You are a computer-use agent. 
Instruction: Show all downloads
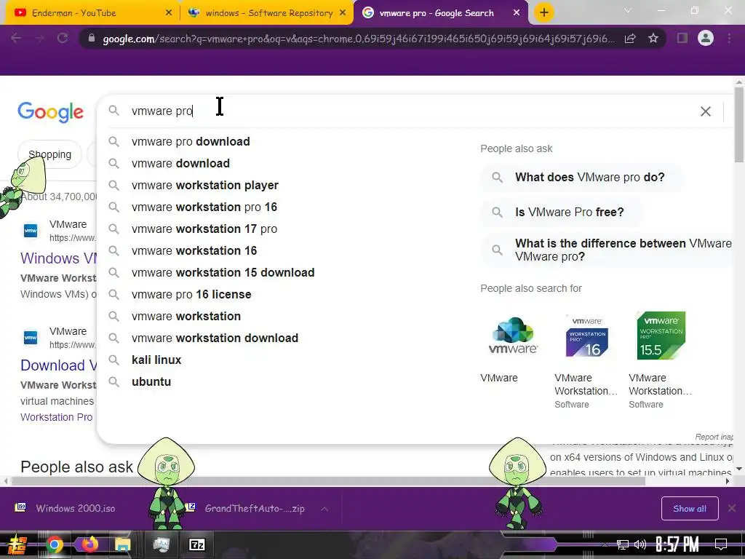[x=690, y=509]
